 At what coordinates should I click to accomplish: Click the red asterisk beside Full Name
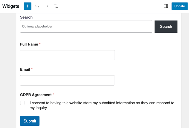coord(40,44)
